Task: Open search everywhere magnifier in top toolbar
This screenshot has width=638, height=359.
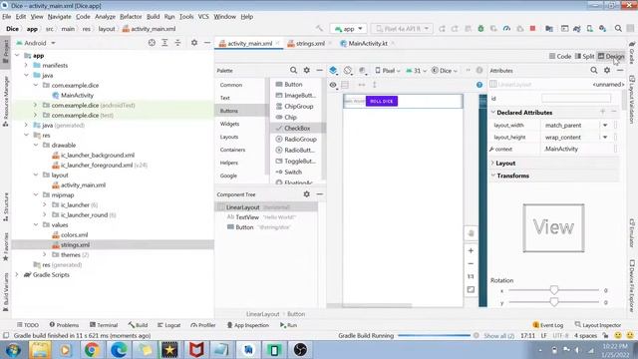Action: coord(618,29)
